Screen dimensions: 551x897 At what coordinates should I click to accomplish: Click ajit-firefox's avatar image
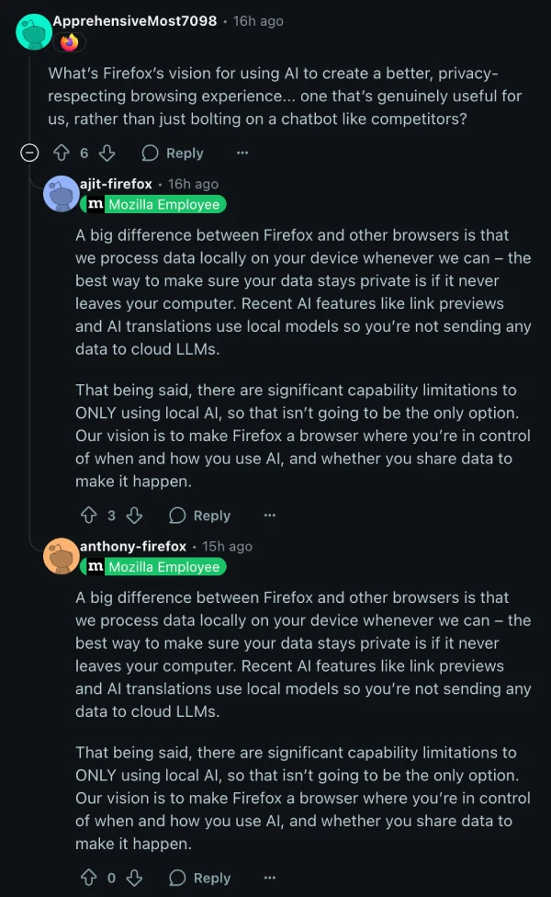tap(61, 194)
